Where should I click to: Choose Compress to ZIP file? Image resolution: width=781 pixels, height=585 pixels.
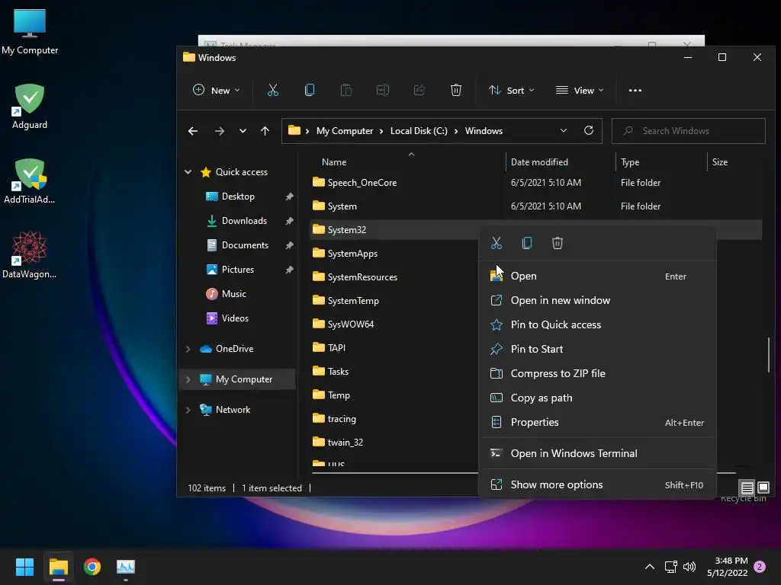(597, 373)
